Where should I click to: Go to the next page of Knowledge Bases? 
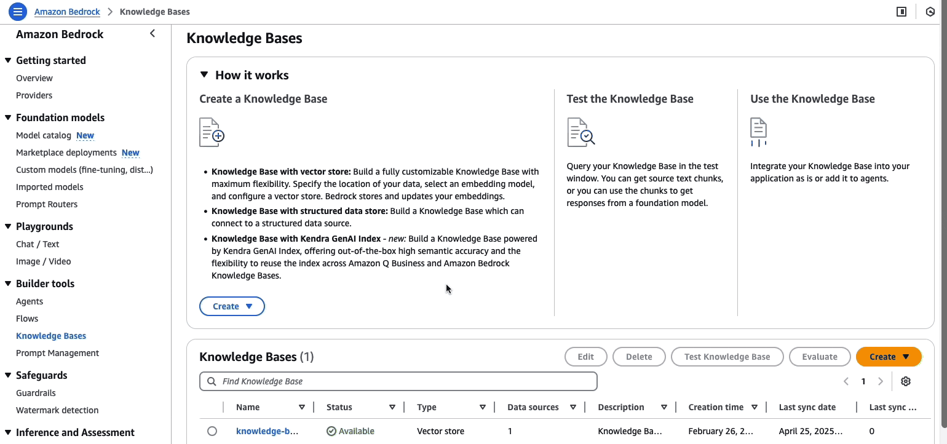point(881,381)
